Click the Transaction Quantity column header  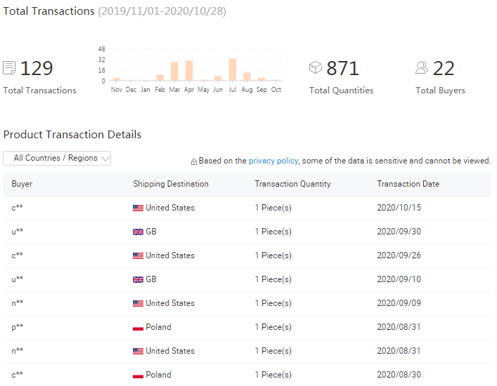coord(292,184)
